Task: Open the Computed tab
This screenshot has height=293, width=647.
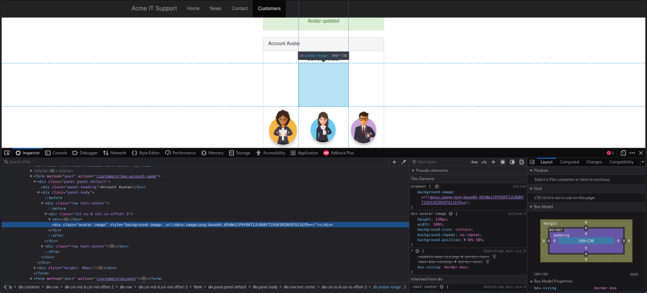Action: click(570, 162)
